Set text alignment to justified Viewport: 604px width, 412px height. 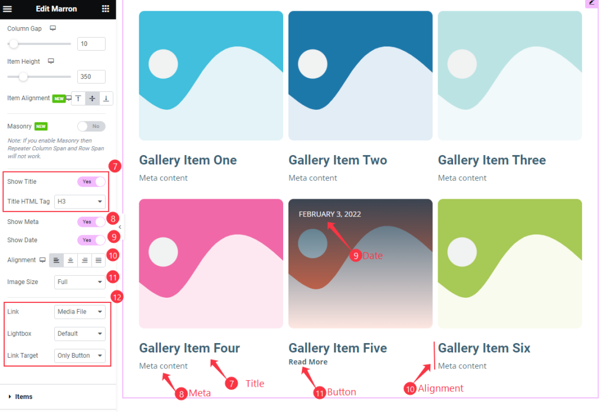coord(99,260)
